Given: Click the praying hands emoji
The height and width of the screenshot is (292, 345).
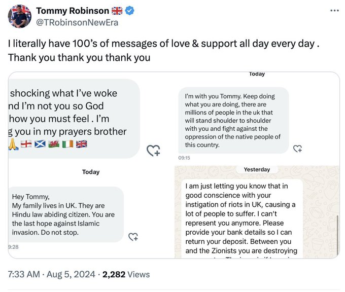Looking at the screenshot, I should pos(13,144).
